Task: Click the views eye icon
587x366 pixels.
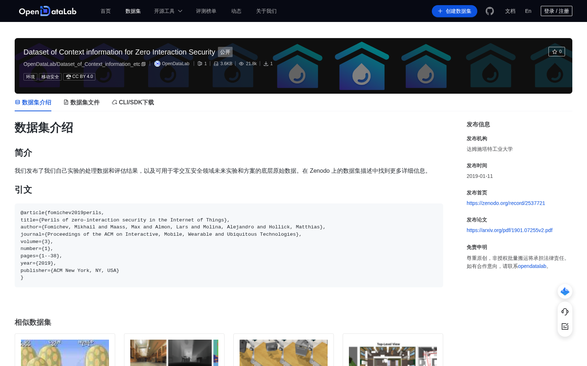Action: (241, 64)
